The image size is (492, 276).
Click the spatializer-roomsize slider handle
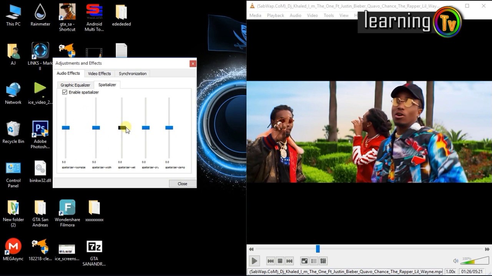(x=66, y=128)
